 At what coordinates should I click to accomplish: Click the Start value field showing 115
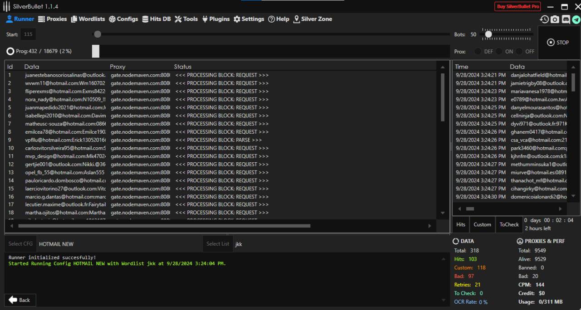(x=28, y=34)
